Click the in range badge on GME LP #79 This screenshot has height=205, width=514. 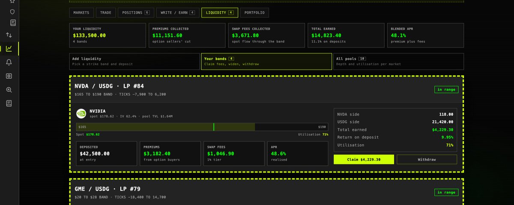[x=446, y=193]
